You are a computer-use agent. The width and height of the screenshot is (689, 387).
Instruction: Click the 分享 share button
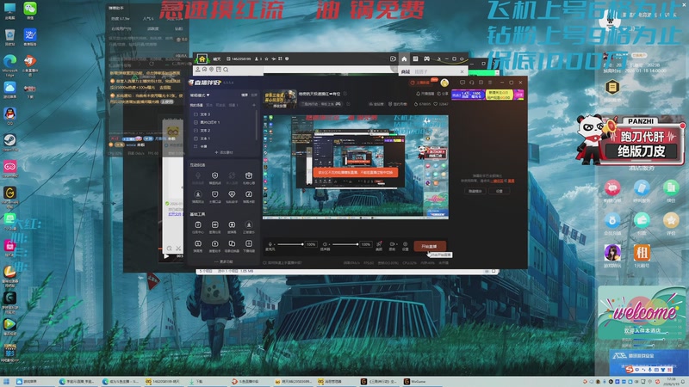pos(444,94)
